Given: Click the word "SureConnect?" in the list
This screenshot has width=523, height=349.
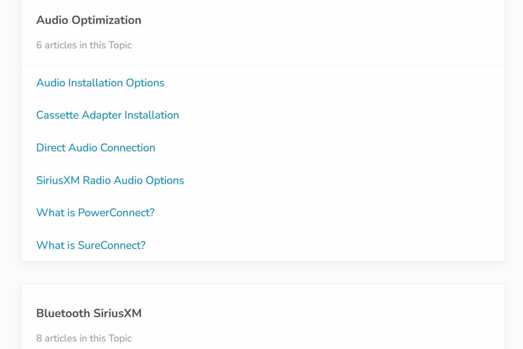Looking at the screenshot, I should pos(112,245).
